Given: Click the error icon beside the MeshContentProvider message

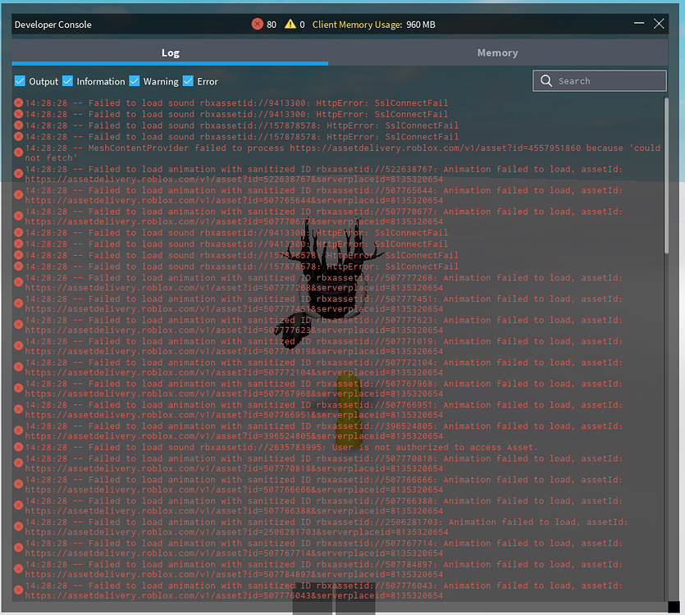Looking at the screenshot, I should [17, 153].
